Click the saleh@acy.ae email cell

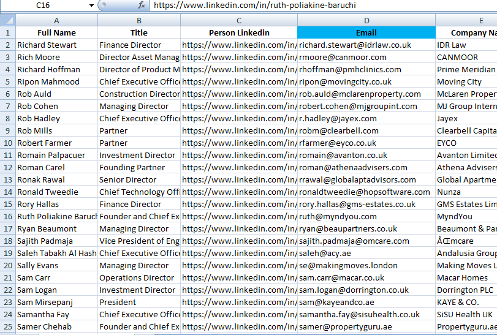(366, 254)
